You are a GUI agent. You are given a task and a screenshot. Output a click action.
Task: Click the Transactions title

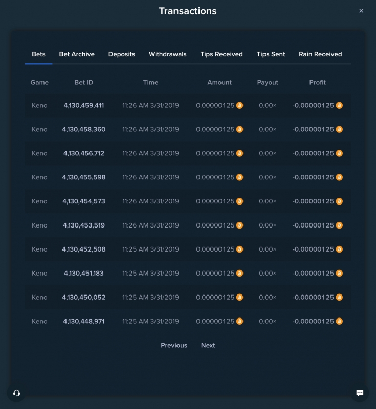point(188,11)
